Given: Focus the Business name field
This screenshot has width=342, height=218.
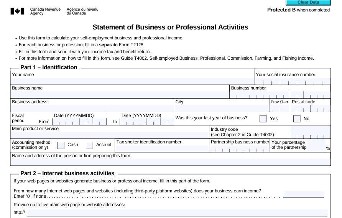Looking at the screenshot, I should tap(120, 94).
